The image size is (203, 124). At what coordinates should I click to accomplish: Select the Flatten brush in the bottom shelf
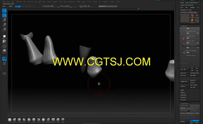(24, 120)
